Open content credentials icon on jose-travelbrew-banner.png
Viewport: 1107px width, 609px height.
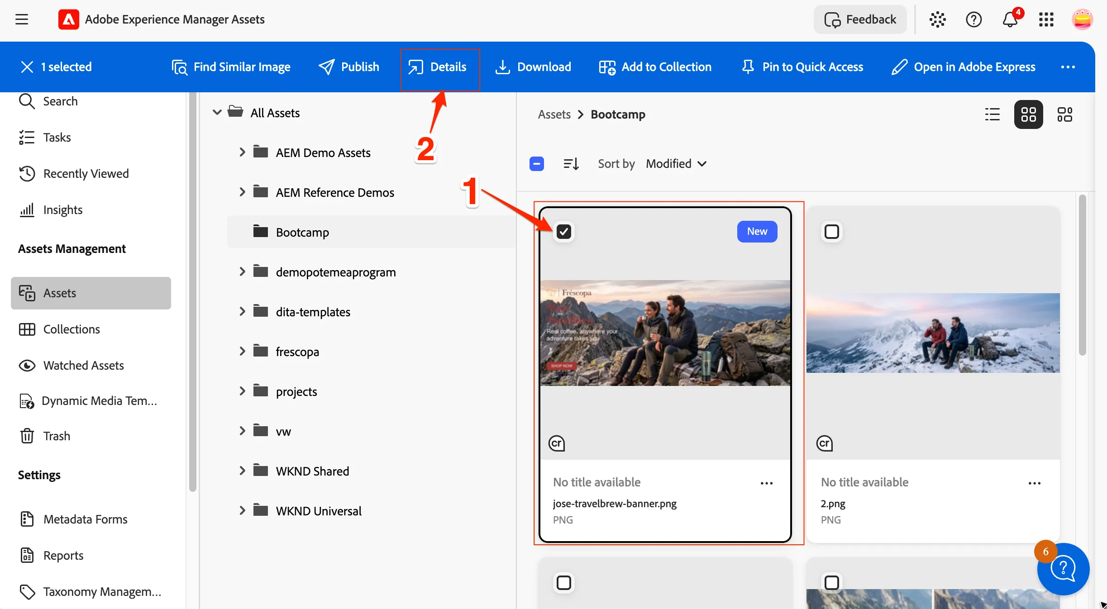coord(557,443)
